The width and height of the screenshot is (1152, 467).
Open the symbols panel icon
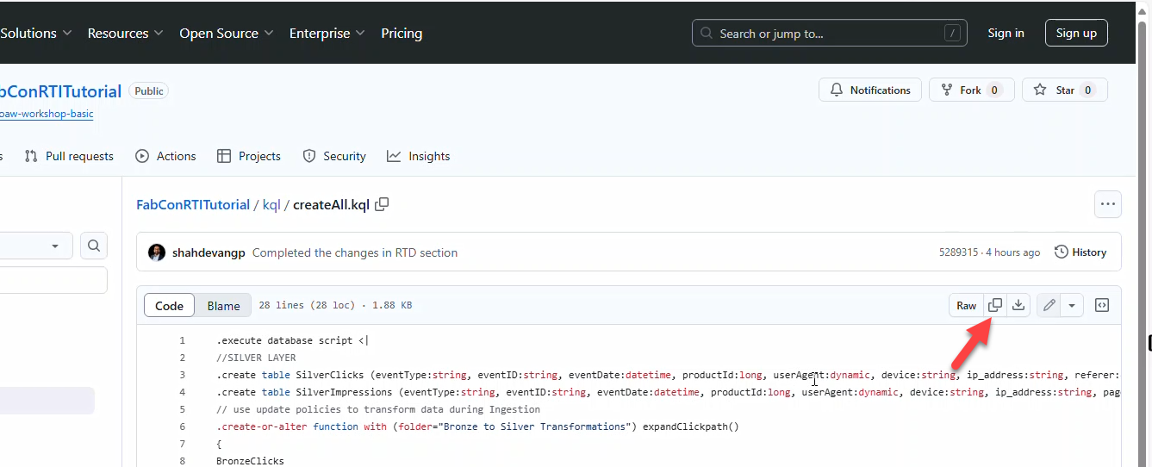tap(1101, 305)
